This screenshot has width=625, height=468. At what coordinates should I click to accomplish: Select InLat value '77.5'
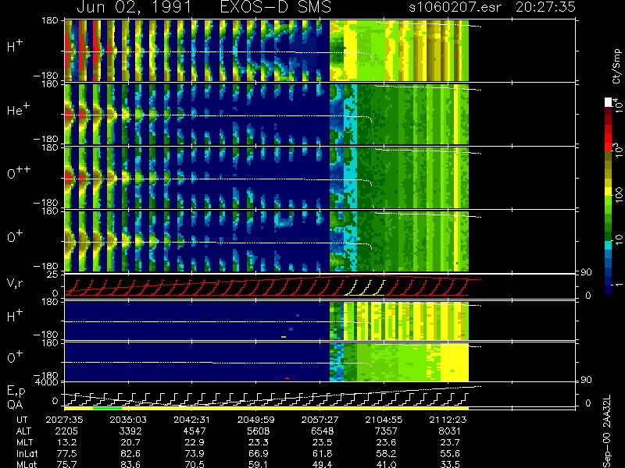point(66,453)
